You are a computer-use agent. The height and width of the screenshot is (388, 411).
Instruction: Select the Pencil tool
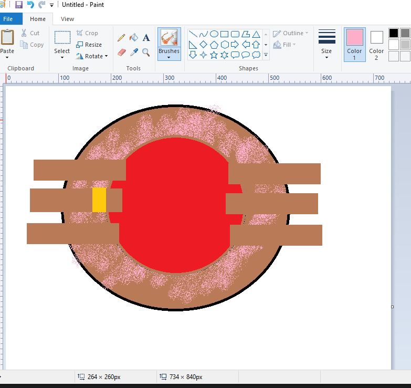point(121,37)
